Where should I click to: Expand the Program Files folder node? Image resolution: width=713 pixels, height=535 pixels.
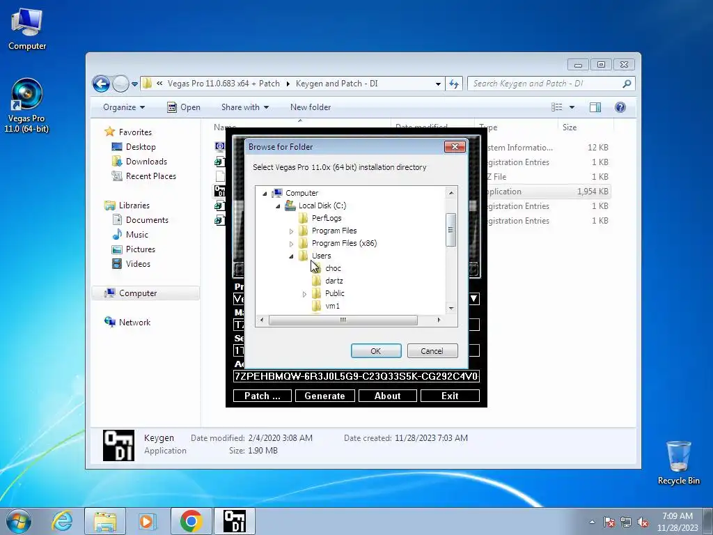point(292,231)
